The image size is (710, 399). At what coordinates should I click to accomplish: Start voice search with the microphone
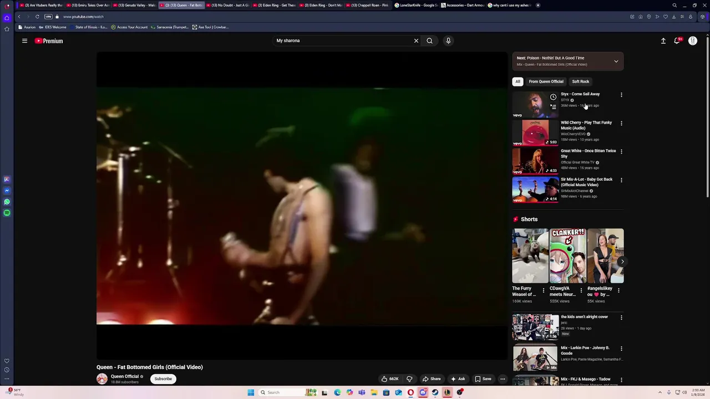tap(448, 40)
